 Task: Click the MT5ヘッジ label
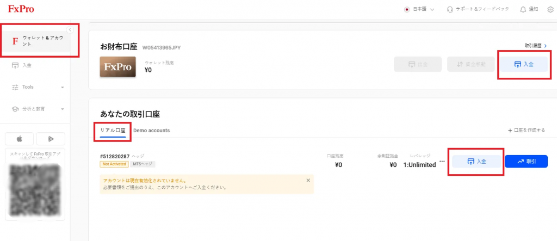[x=143, y=164]
